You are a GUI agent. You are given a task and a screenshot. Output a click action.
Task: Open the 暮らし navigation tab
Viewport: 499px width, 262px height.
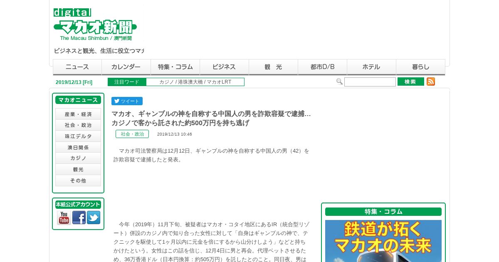[420, 67]
